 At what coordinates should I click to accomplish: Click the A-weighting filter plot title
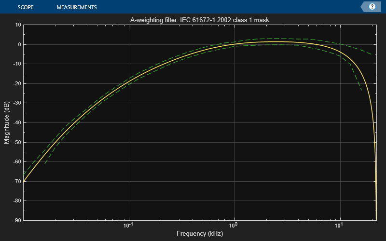[x=200, y=20]
